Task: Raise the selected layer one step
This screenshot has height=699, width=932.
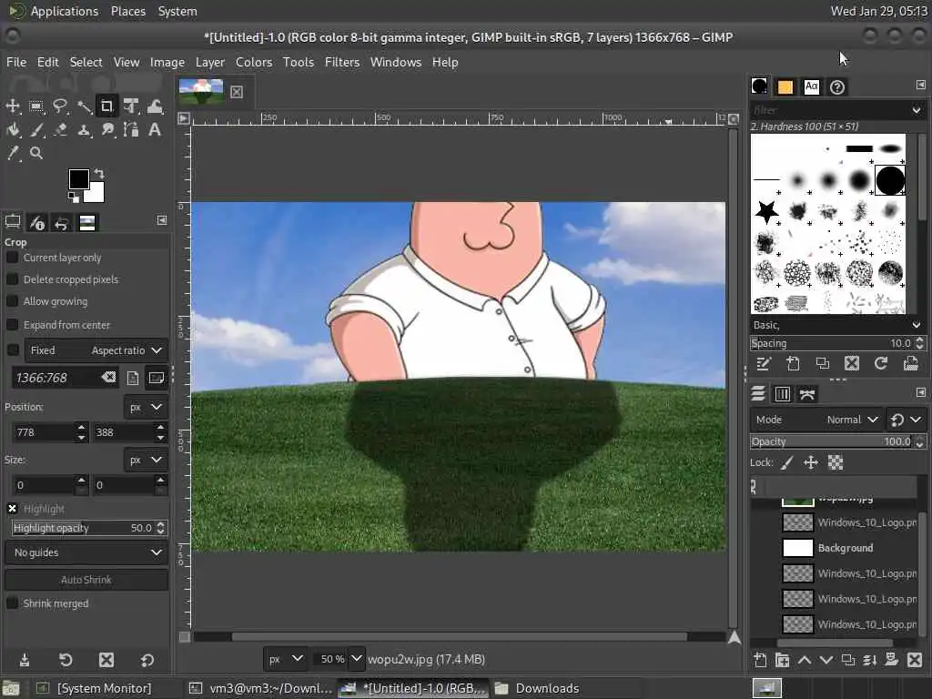Action: tap(805, 660)
